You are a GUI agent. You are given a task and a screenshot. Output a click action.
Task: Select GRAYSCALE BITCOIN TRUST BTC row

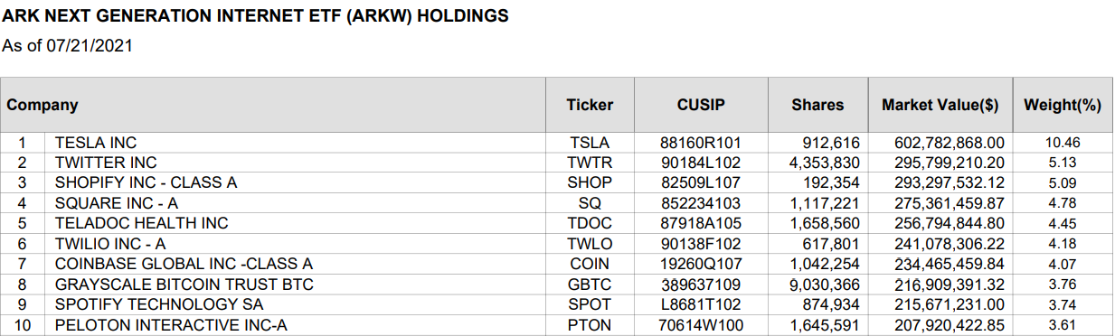(557, 284)
